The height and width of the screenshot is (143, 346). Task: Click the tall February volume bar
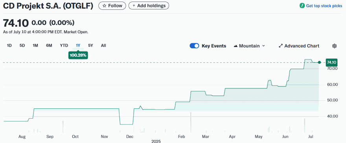click(x=190, y=123)
